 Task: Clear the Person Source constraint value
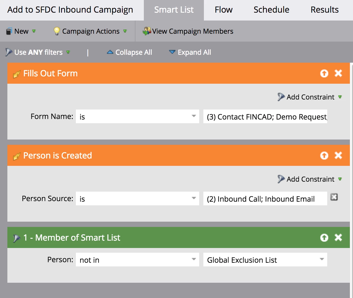tap(334, 197)
